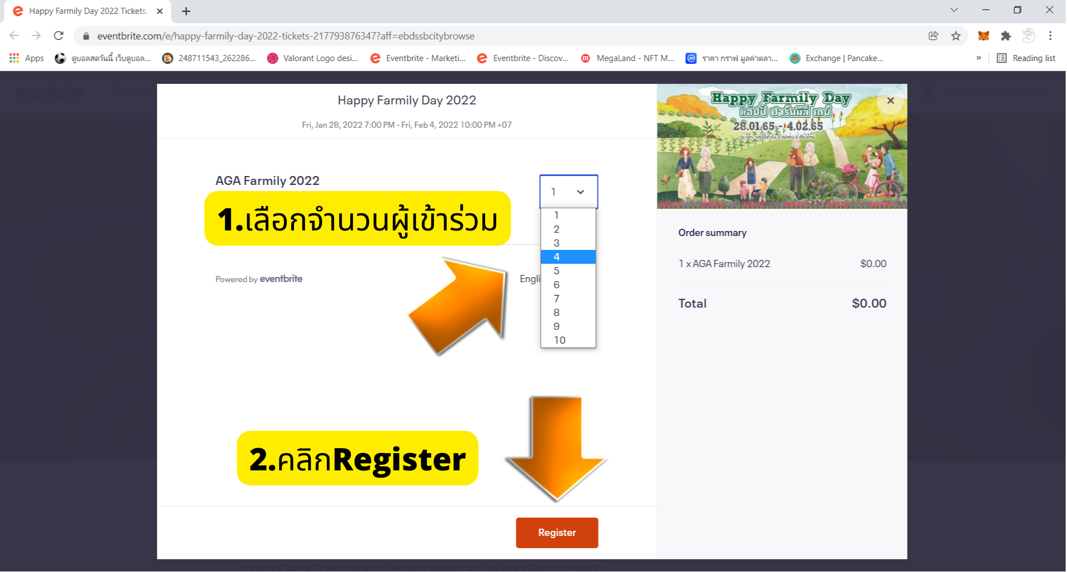The image size is (1067, 572).
Task: Bookmark this page with the star icon
Action: (956, 36)
